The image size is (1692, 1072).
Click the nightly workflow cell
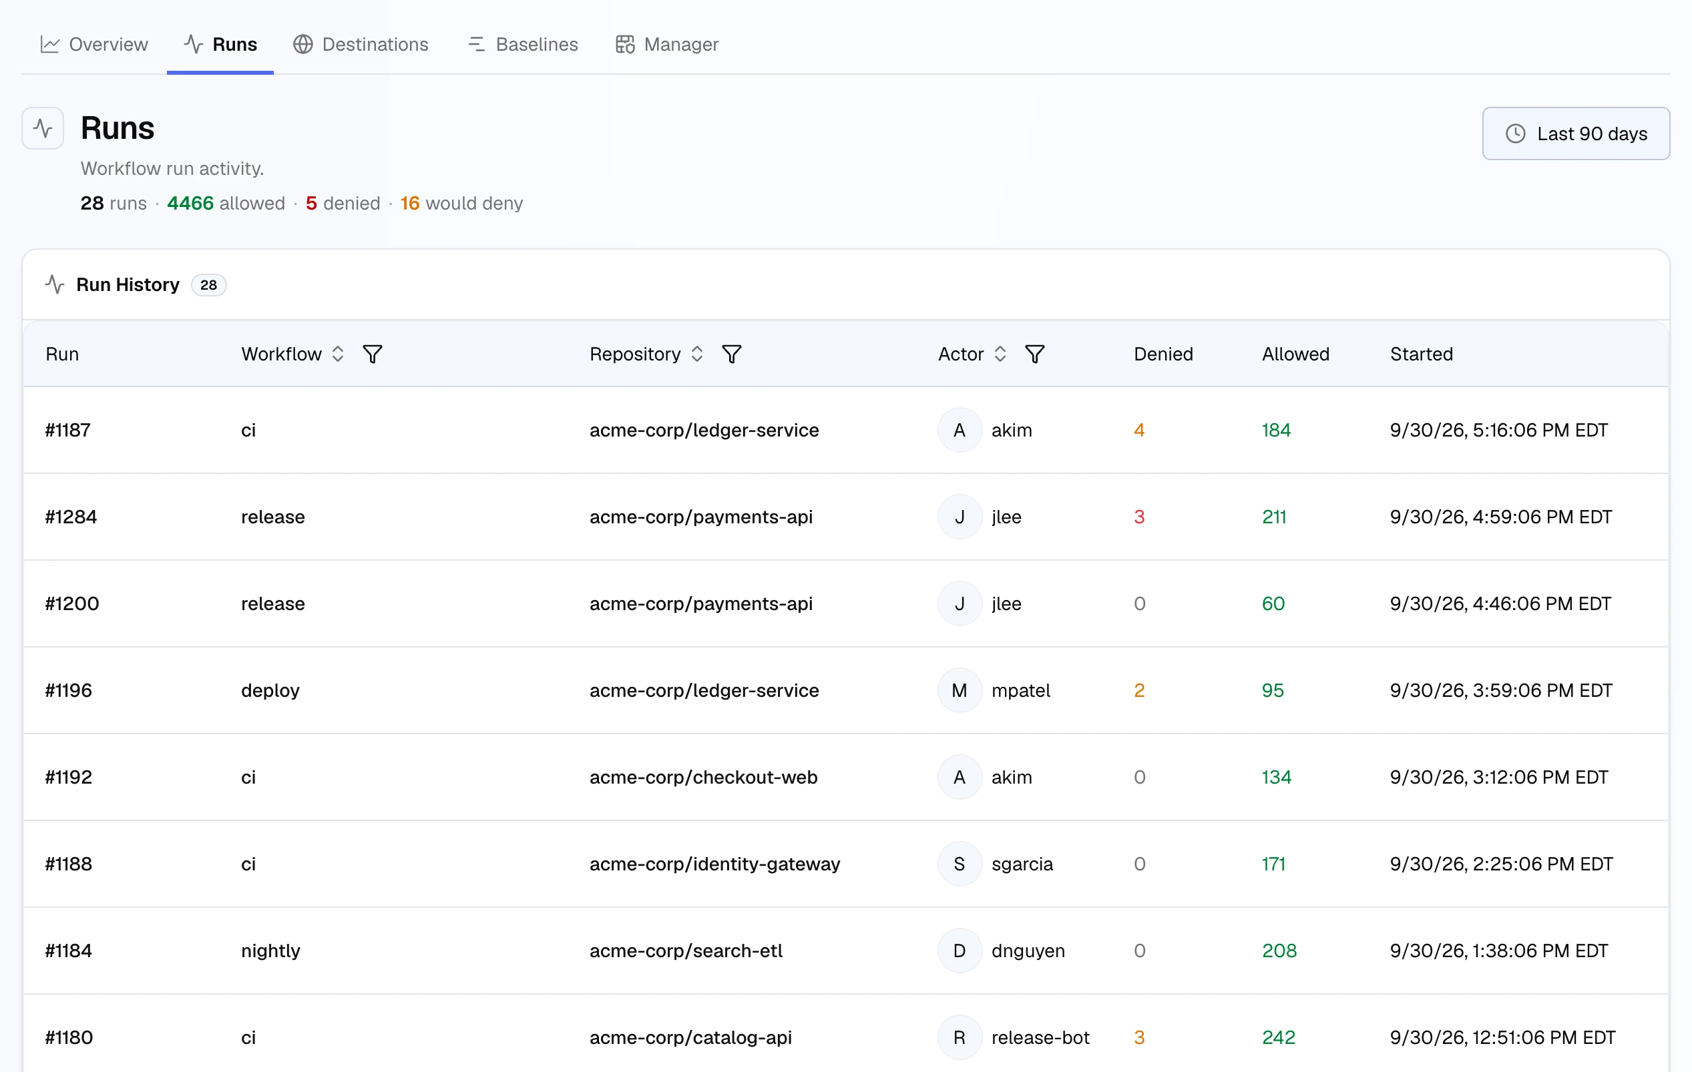[x=270, y=951]
